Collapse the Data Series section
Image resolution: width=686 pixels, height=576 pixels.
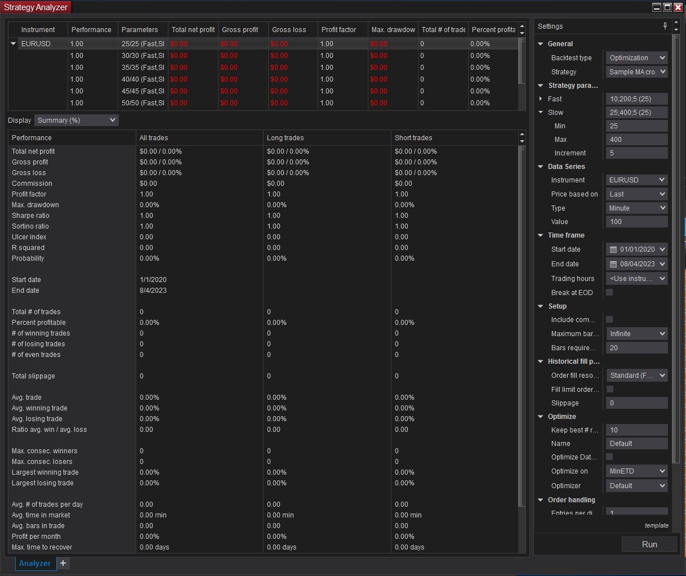point(541,167)
